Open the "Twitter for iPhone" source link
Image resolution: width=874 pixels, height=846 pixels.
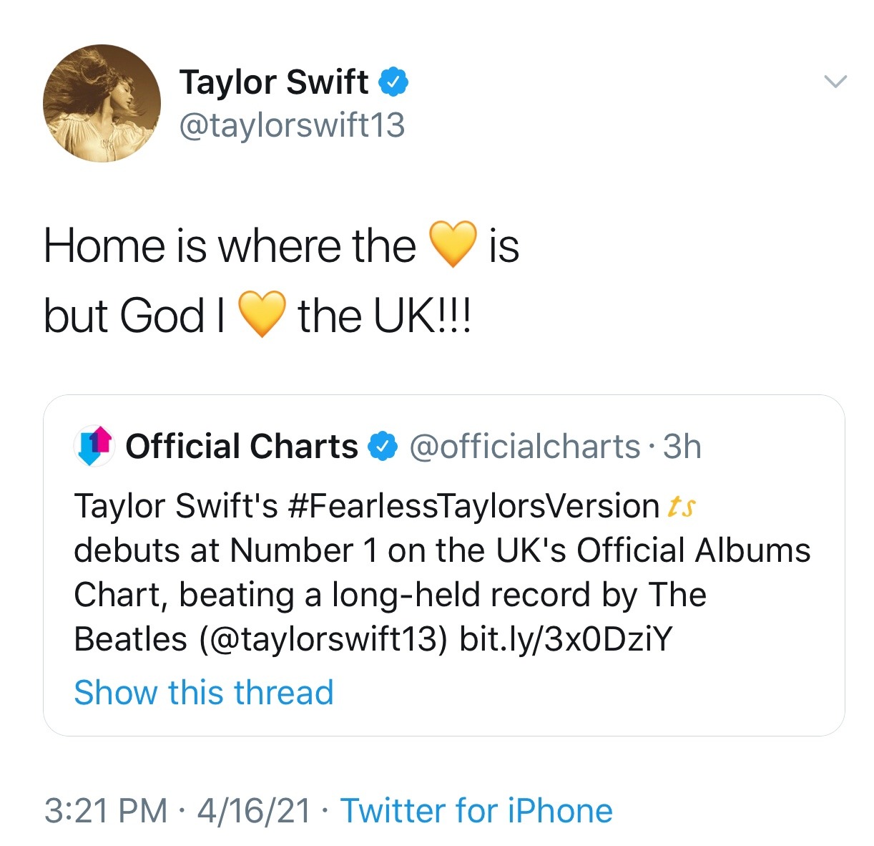476,811
